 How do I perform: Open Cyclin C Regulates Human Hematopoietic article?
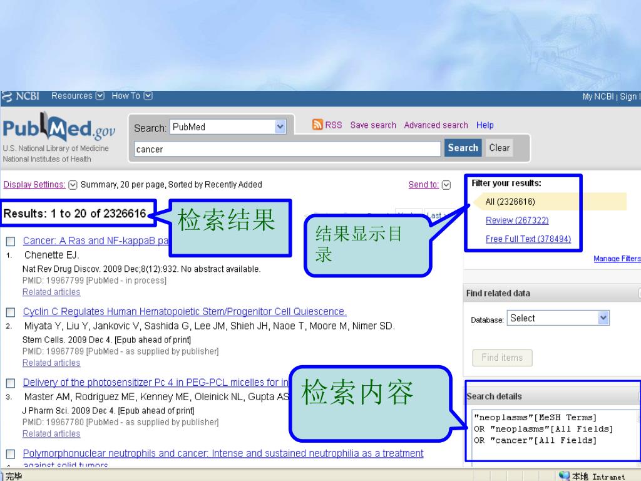click(x=185, y=312)
